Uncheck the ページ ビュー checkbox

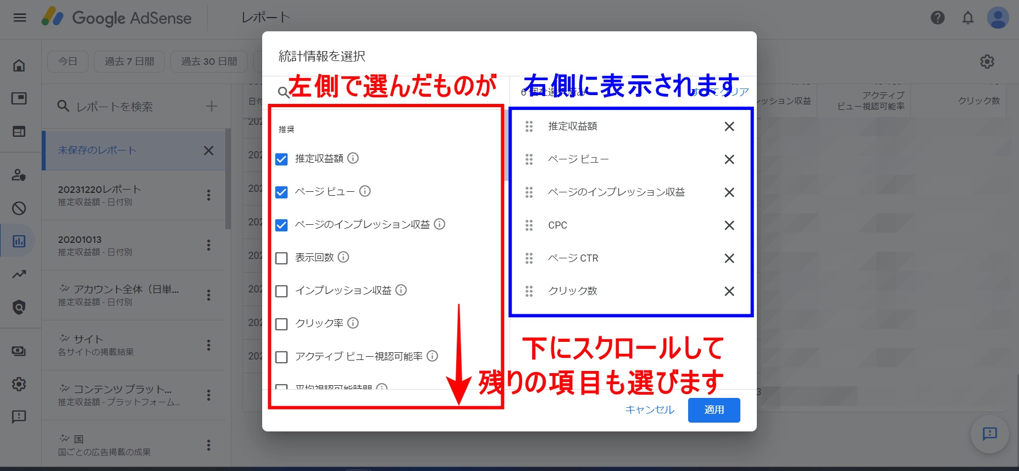coord(281,192)
